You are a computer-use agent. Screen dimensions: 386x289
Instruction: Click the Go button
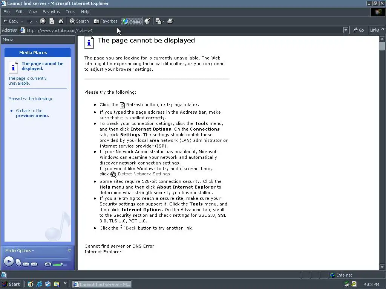359,30
